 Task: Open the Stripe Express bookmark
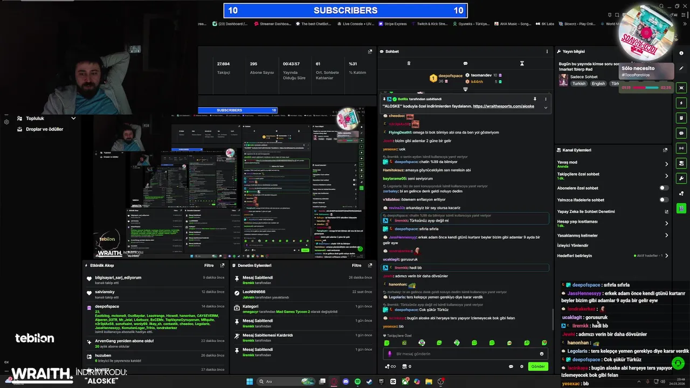tap(392, 24)
